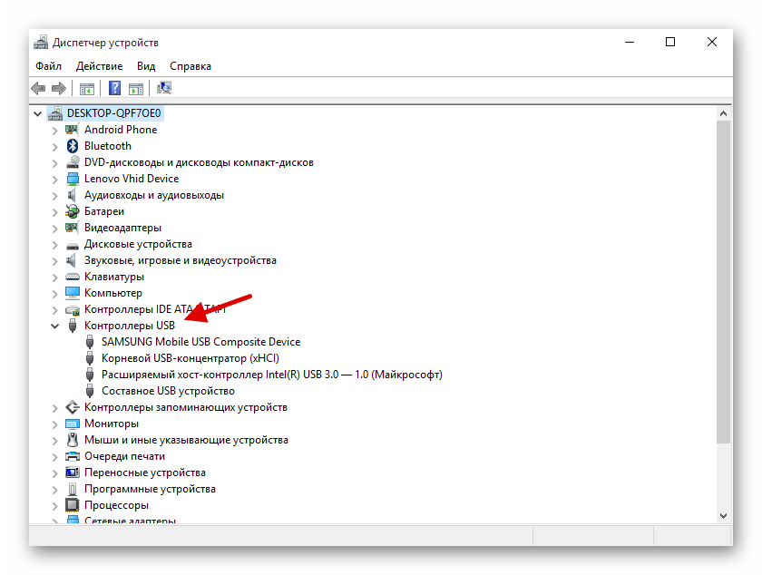Screen dimensions: 762x575
Task: Click the speaker icon beside Аудиовходы и аудиовыходы
Action: [x=72, y=195]
